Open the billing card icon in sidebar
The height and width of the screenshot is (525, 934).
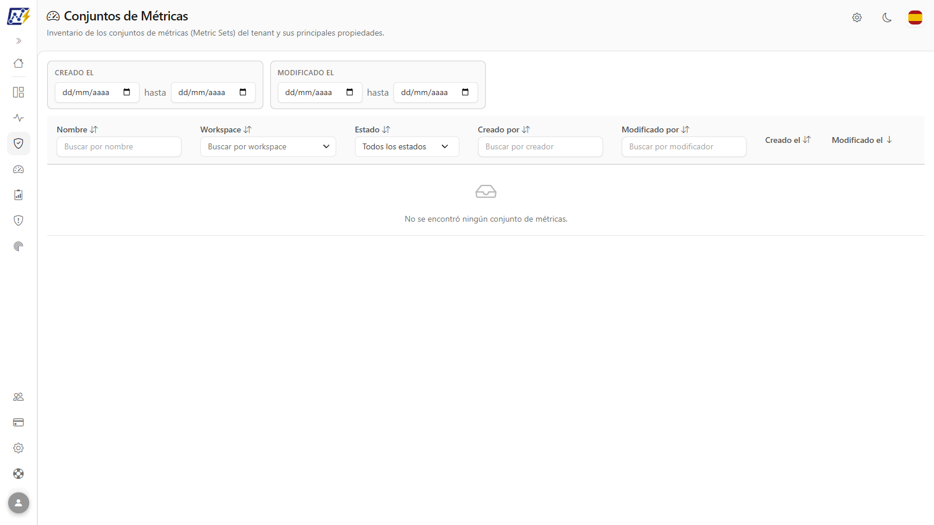pos(19,422)
